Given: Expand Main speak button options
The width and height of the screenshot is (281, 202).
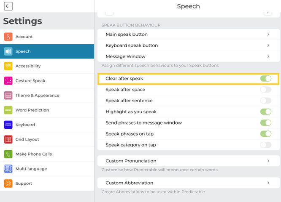Looking at the screenshot, I should (189, 35).
